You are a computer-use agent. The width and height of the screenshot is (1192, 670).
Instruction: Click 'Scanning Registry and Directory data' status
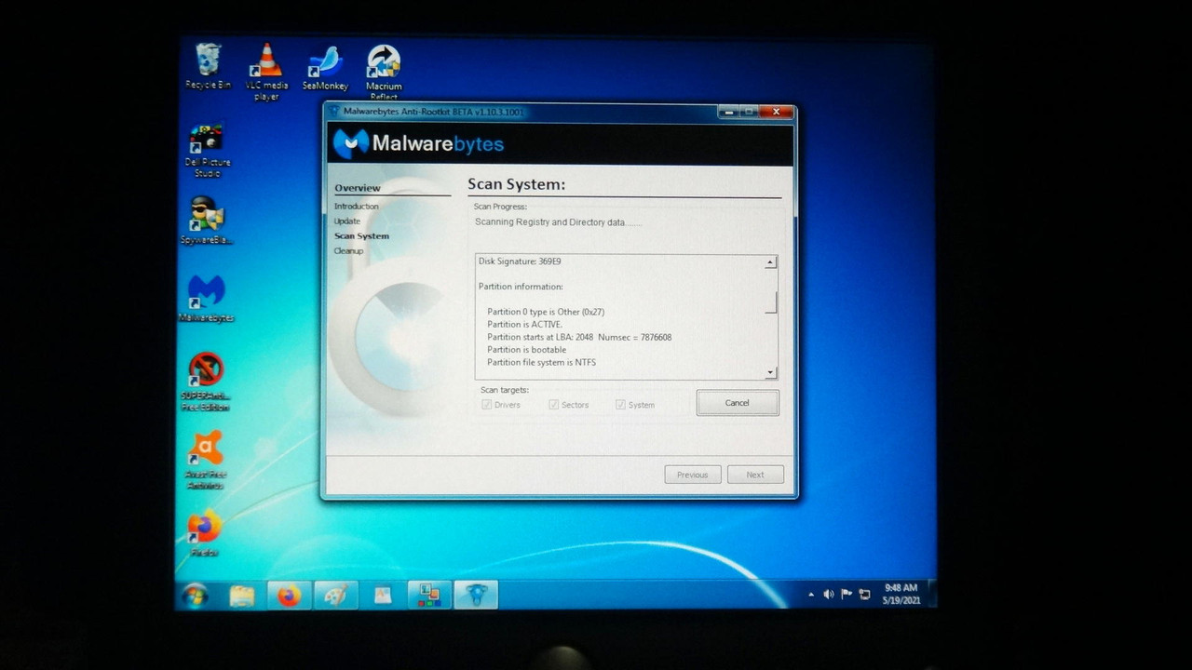[557, 222]
